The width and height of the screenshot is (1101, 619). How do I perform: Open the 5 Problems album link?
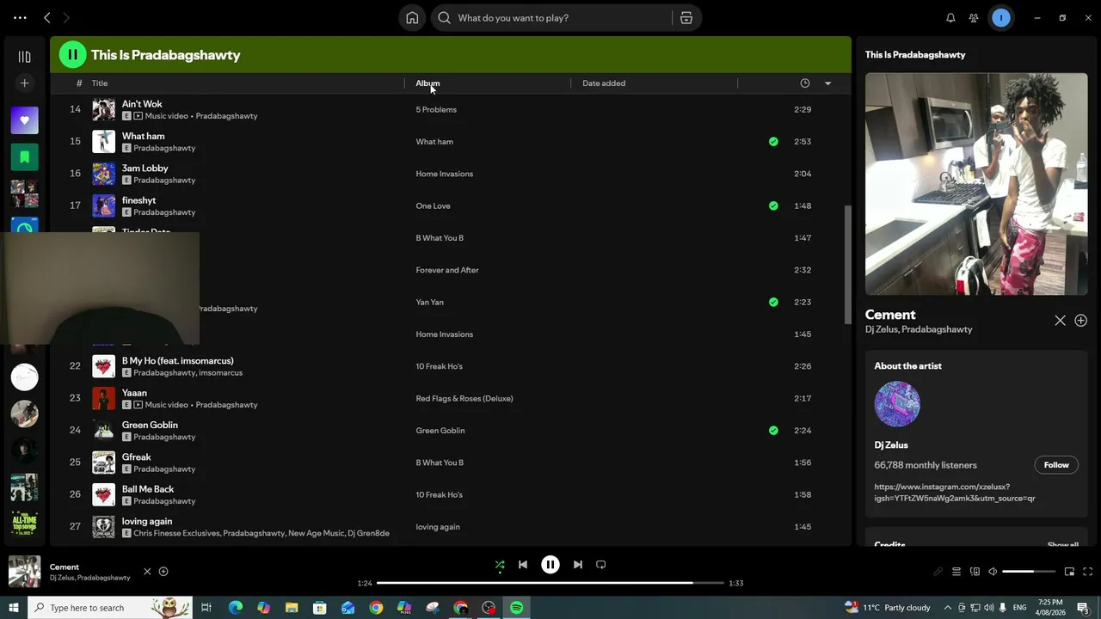[x=436, y=110]
